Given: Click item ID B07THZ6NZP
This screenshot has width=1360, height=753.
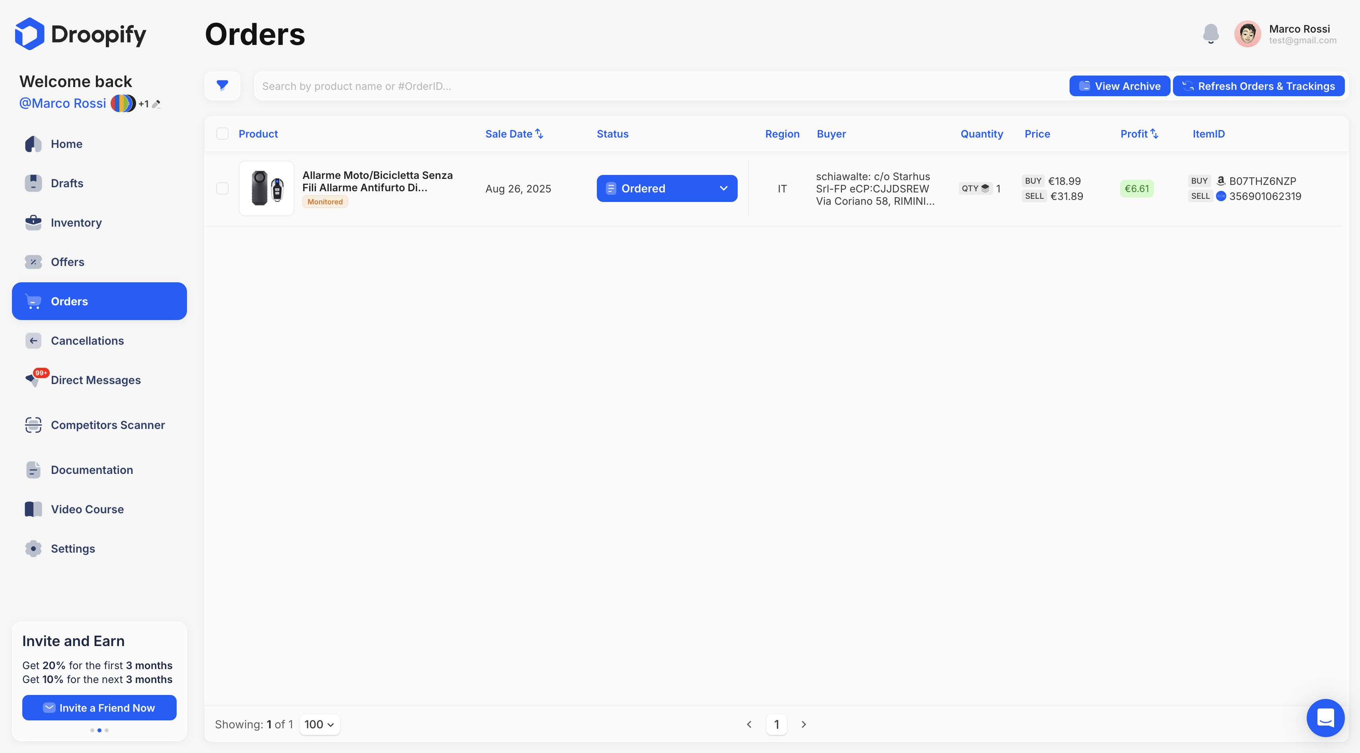Looking at the screenshot, I should point(1263,181).
